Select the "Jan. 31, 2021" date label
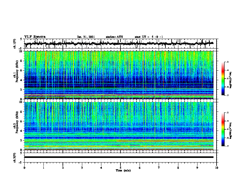The width and height of the screenshot is (244, 188). [86, 37]
